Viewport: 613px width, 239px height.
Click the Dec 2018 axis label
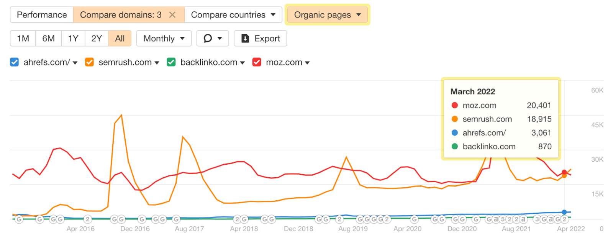[298, 229]
